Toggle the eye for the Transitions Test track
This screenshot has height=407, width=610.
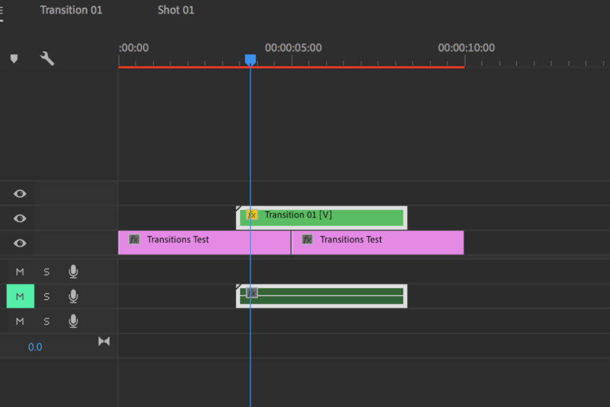20,243
